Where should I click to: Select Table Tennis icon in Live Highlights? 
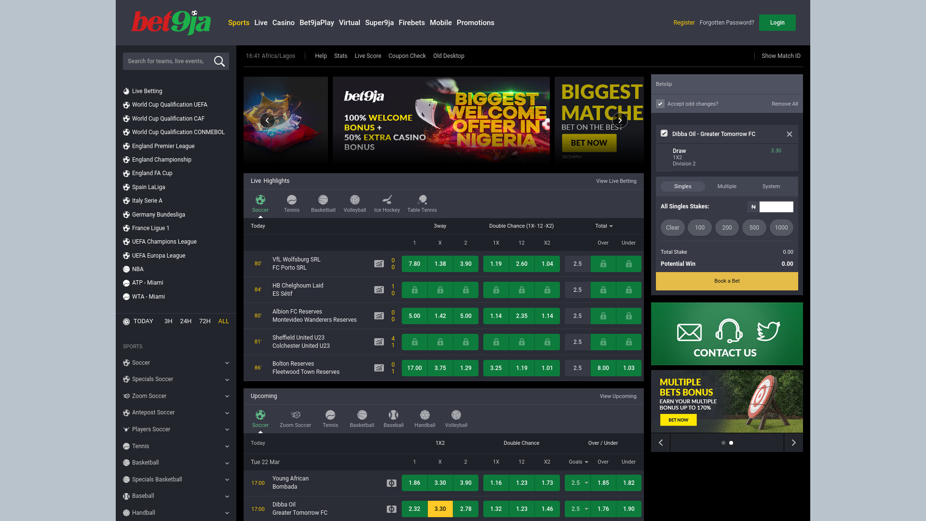[422, 200]
